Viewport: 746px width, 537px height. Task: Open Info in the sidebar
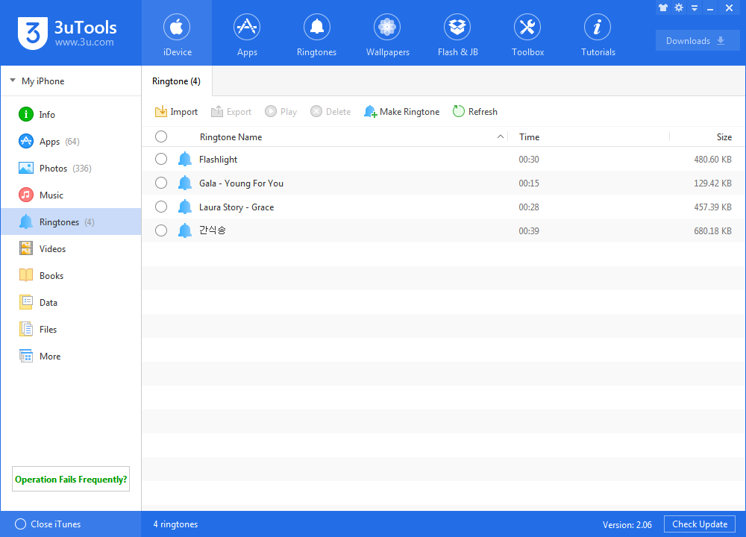click(x=72, y=115)
